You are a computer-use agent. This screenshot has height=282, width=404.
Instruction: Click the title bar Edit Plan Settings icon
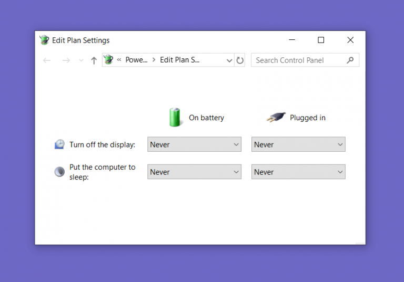coord(44,40)
